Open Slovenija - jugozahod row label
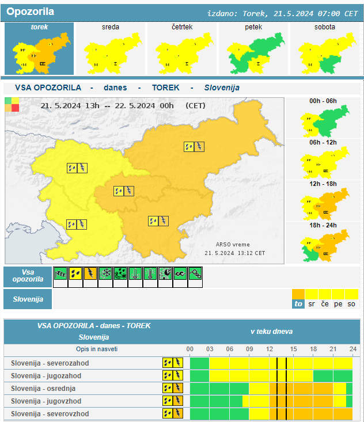This screenshot has height=422, width=364. coord(46,376)
